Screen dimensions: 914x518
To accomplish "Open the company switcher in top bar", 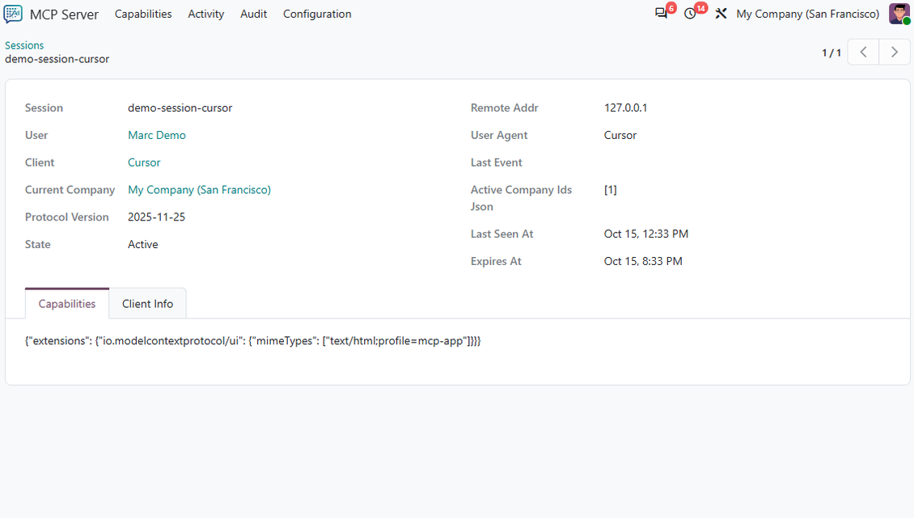I will 807,14.
